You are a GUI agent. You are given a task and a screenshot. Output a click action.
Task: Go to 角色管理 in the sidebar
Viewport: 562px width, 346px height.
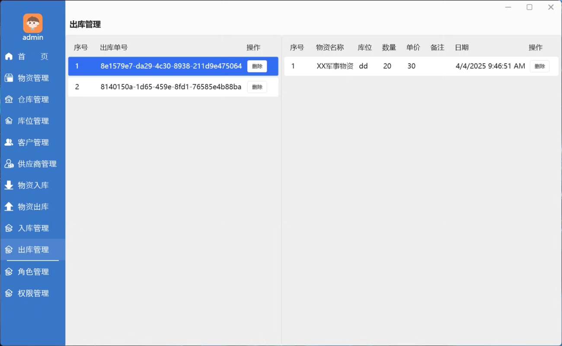tap(33, 272)
